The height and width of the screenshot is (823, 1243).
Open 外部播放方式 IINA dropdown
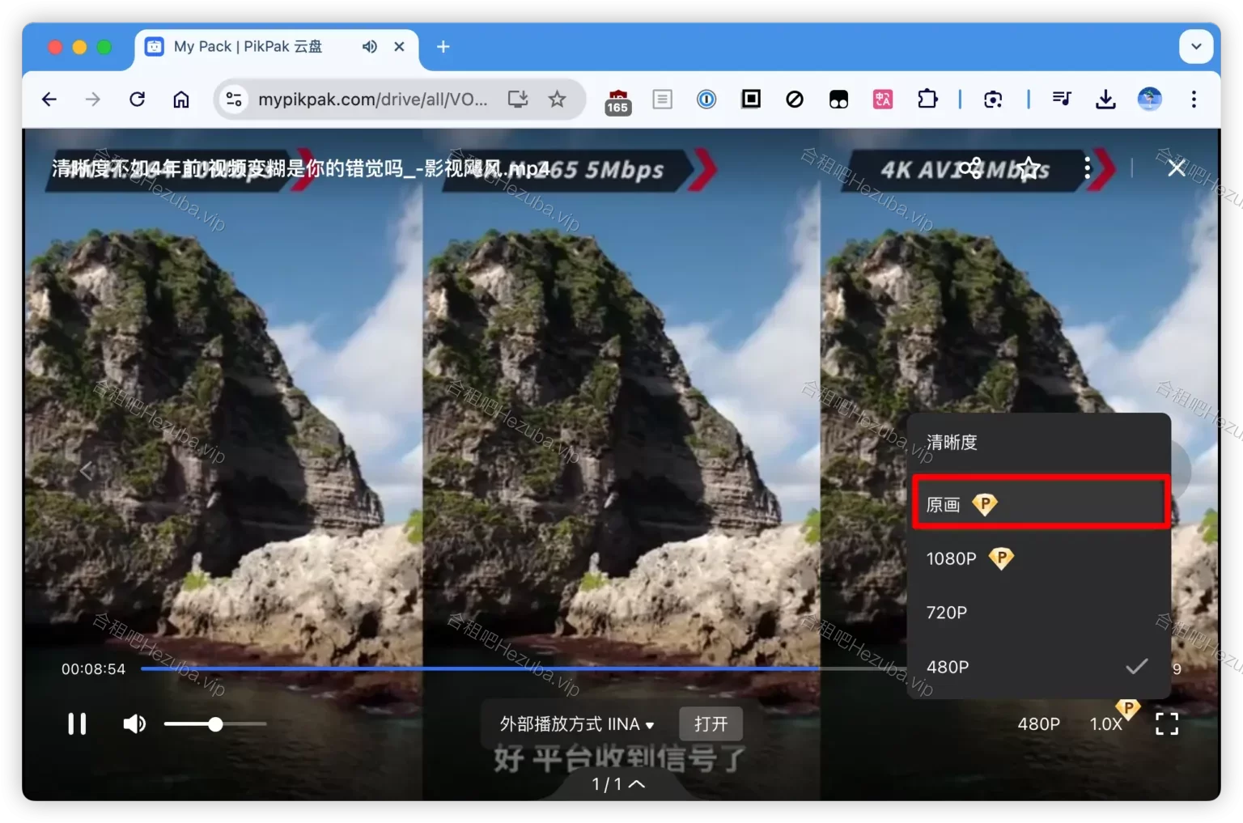click(576, 723)
